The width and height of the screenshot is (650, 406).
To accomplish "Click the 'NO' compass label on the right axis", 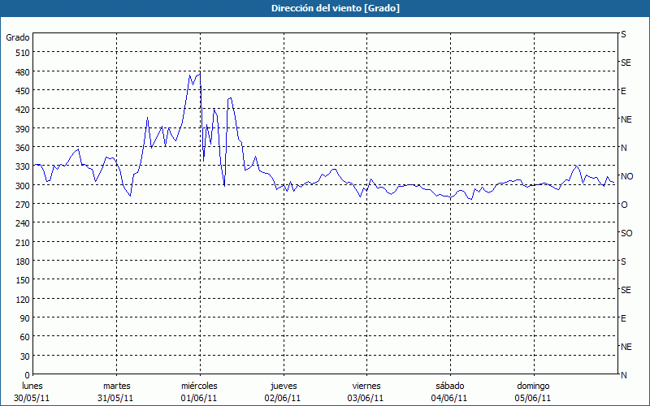I will (x=626, y=176).
